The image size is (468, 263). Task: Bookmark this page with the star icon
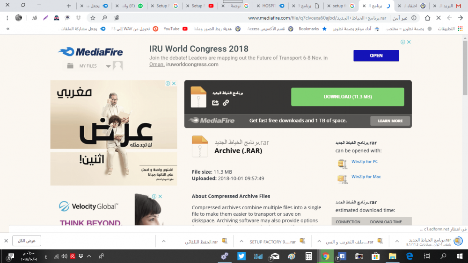[93, 18]
